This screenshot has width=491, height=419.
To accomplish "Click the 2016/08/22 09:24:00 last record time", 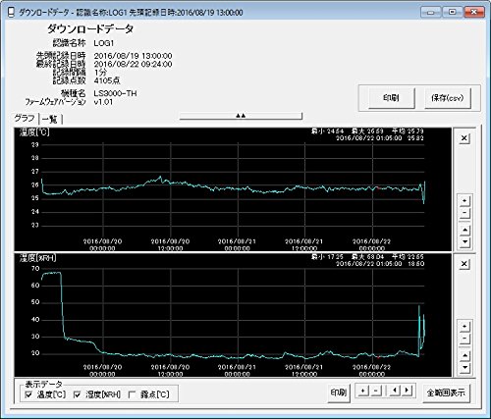I will (x=133, y=64).
